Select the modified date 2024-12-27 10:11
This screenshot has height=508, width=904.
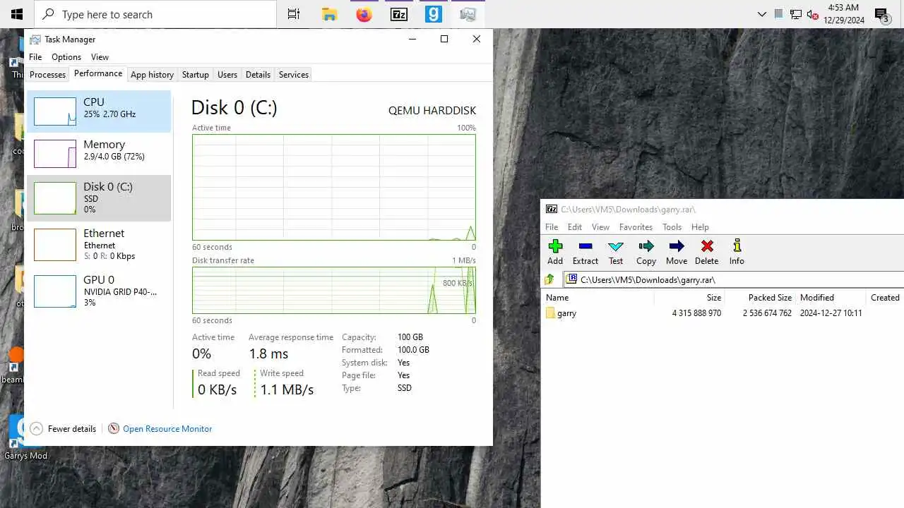coord(831,313)
